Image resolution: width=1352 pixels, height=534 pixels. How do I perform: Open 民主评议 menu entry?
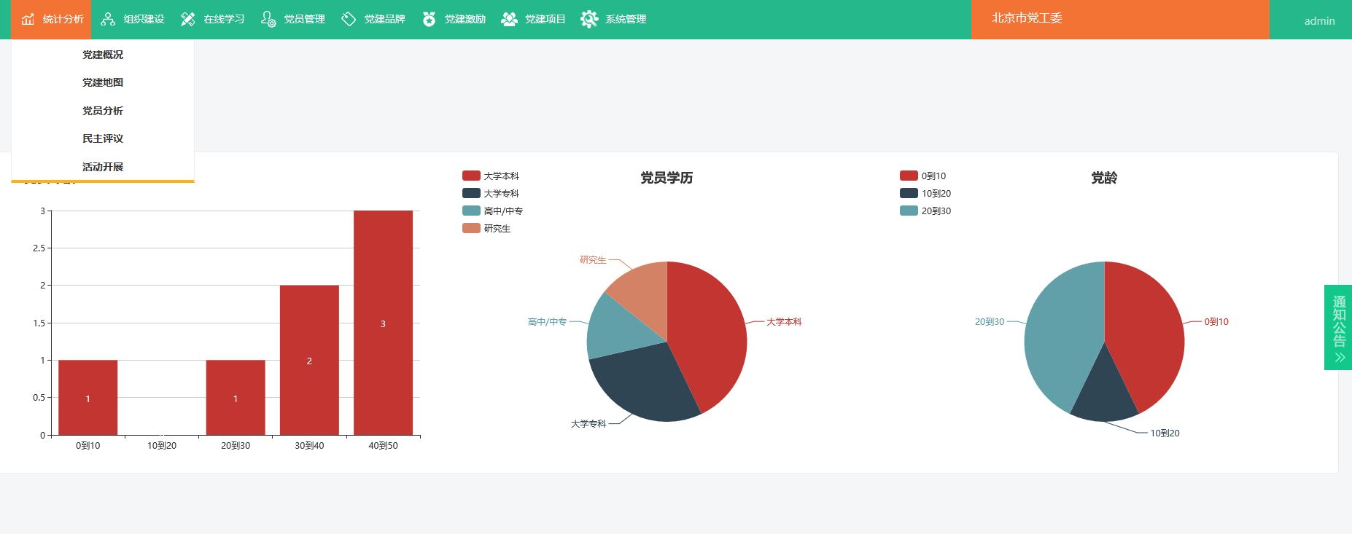(x=103, y=138)
